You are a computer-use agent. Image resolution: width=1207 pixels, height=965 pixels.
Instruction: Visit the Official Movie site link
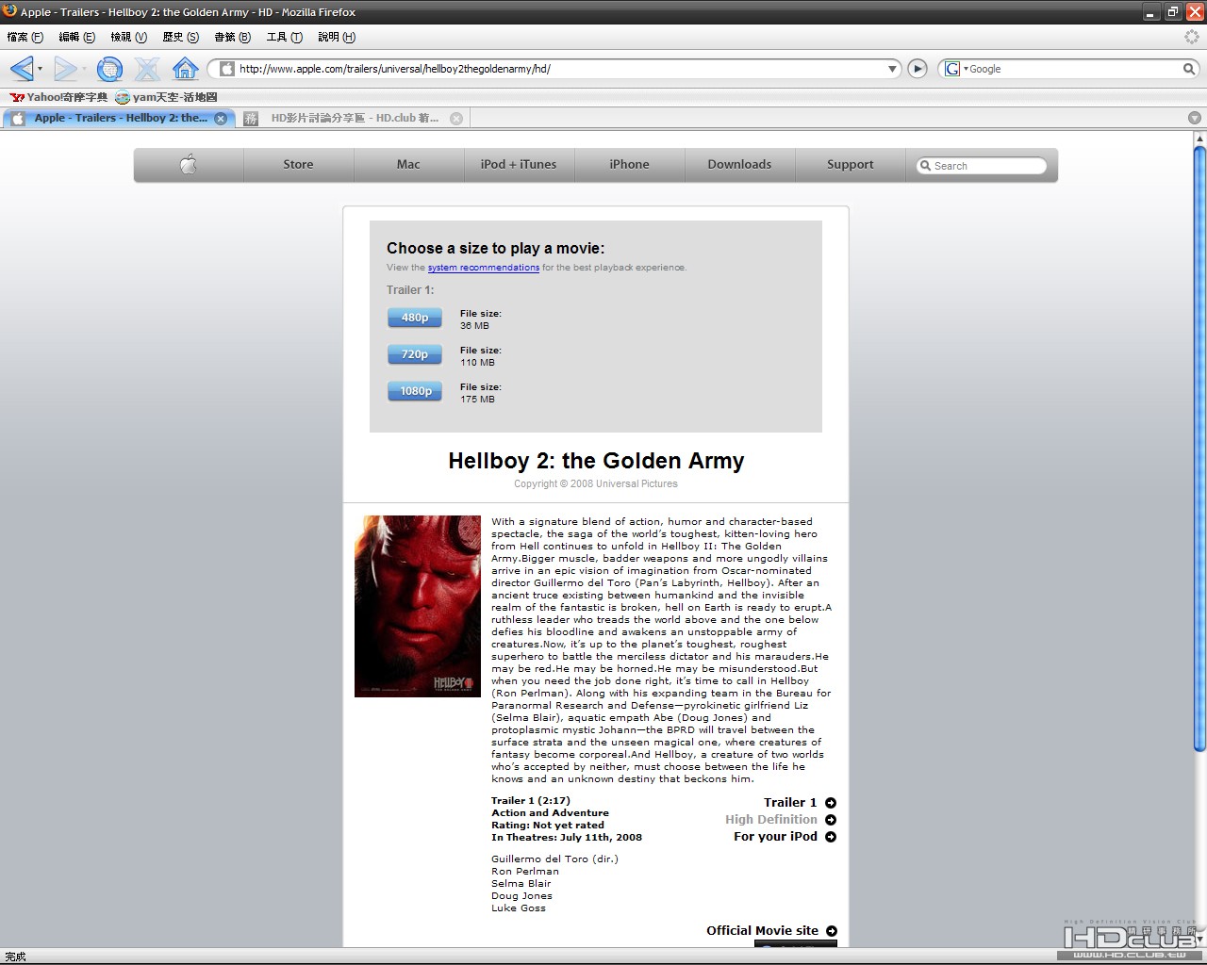point(771,931)
